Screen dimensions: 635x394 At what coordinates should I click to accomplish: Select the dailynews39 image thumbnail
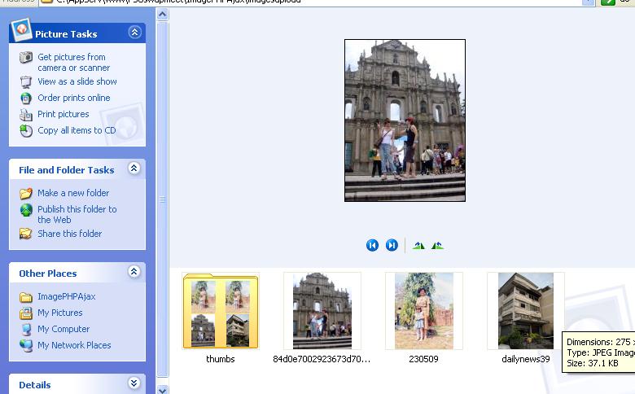click(x=526, y=311)
